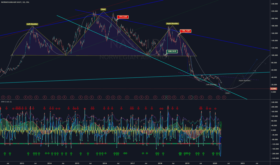Click the earnings E marker just before 2020 Jul
Screen dimensions: 280x165
224,97
